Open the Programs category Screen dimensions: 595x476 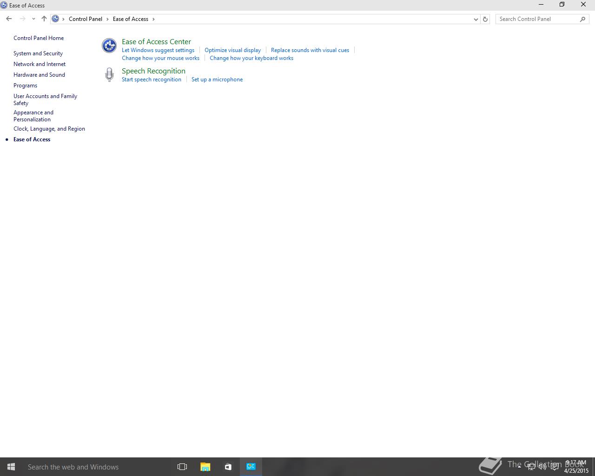click(25, 86)
